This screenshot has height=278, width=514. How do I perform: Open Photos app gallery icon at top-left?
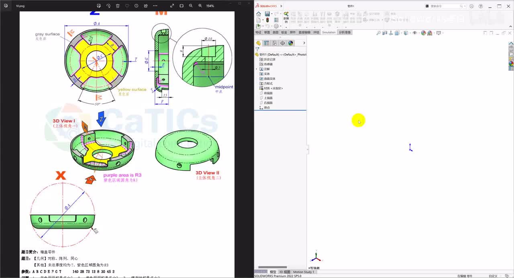coord(6,6)
